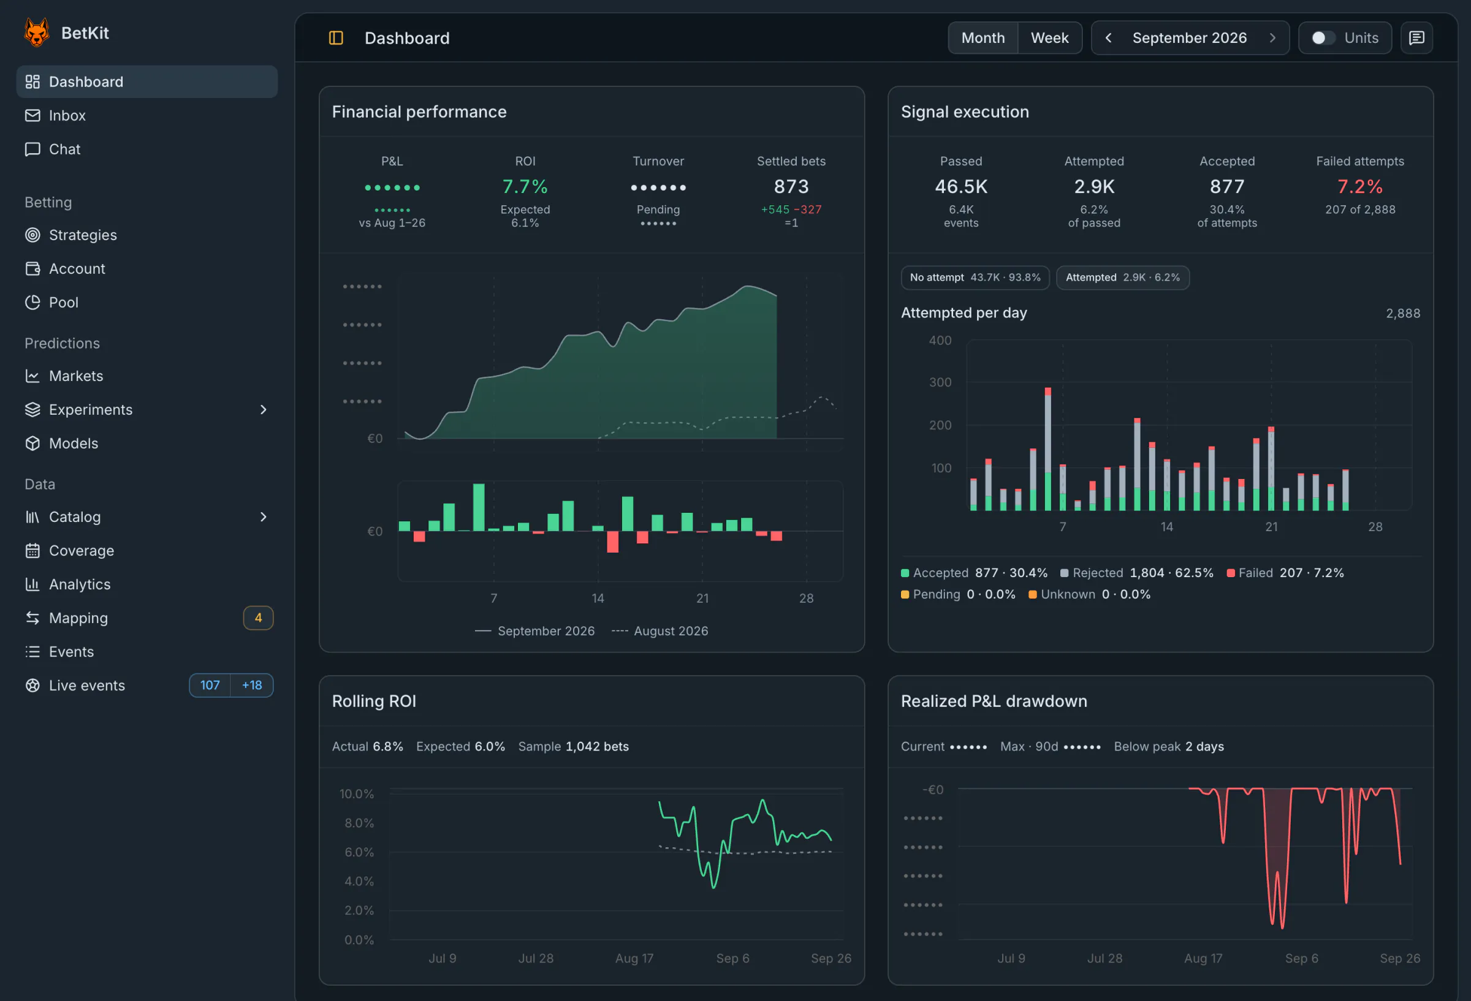
Task: Click the Live events ball icon
Action: [x=32, y=686]
